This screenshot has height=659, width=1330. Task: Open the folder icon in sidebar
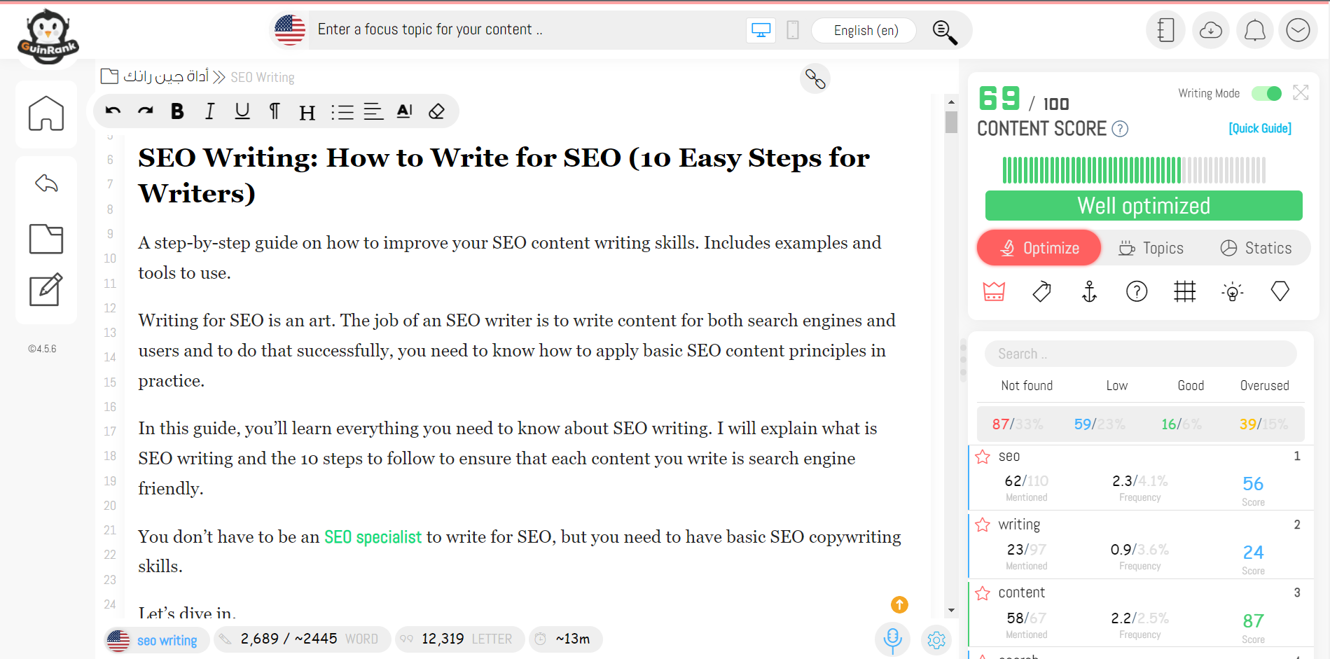click(46, 239)
